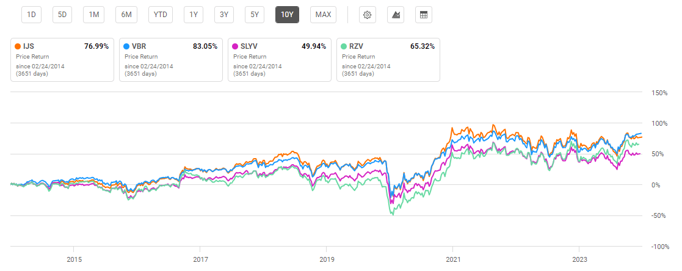Viewport: 682px width, 271px height.
Task: Choose 3Y time range
Action: [224, 15]
